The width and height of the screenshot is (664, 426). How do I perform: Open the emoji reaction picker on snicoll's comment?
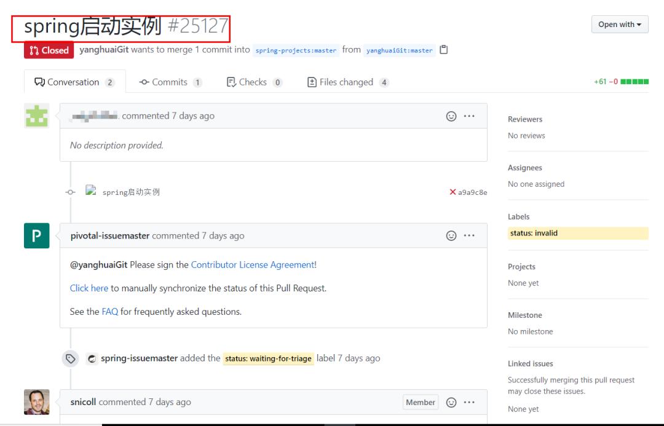coord(452,402)
